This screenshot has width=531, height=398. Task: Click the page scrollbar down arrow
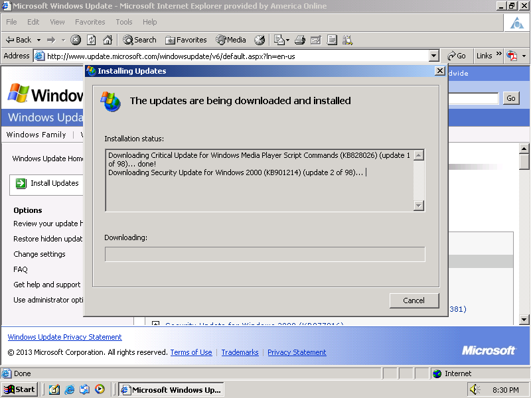524,320
